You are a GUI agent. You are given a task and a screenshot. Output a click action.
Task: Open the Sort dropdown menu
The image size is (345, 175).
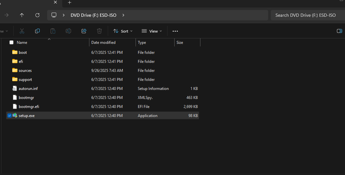(123, 31)
